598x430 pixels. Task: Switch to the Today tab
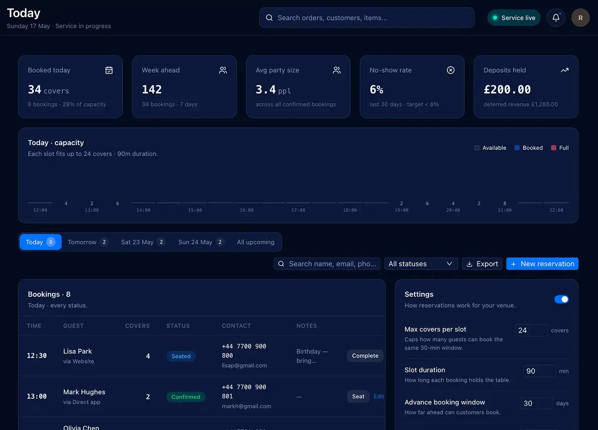point(40,242)
